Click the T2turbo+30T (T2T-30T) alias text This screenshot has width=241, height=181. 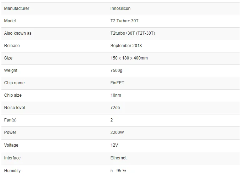[133, 33]
